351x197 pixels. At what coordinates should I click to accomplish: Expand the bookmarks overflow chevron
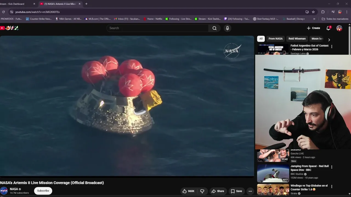pyautogui.click(x=314, y=19)
